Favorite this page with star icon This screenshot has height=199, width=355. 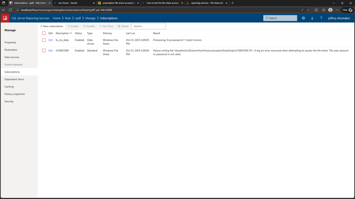pos(308,10)
